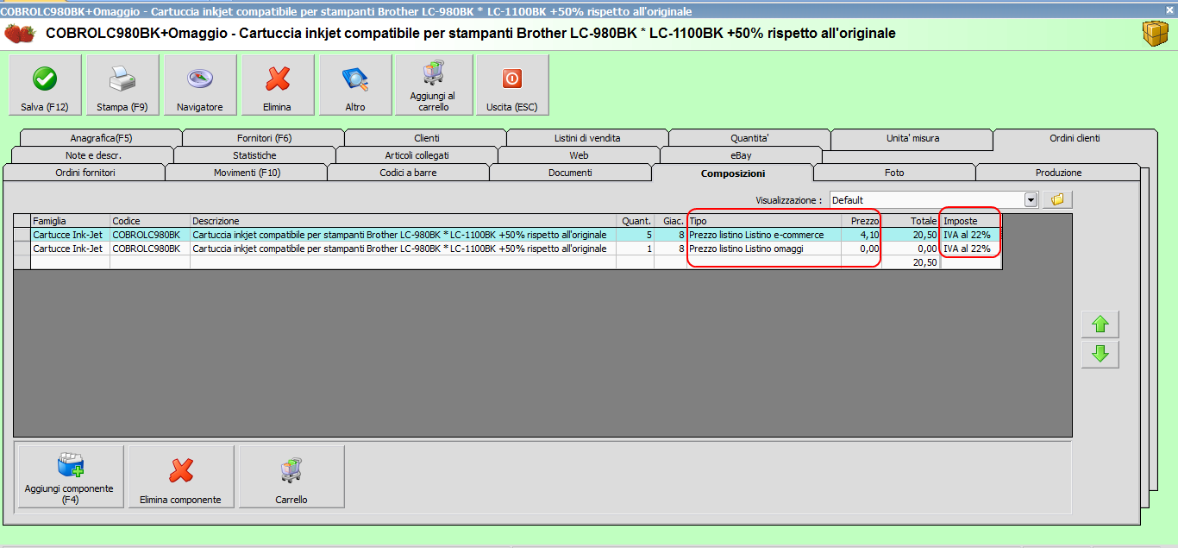Select the eBay tab
This screenshot has width=1178, height=548.
click(741, 155)
